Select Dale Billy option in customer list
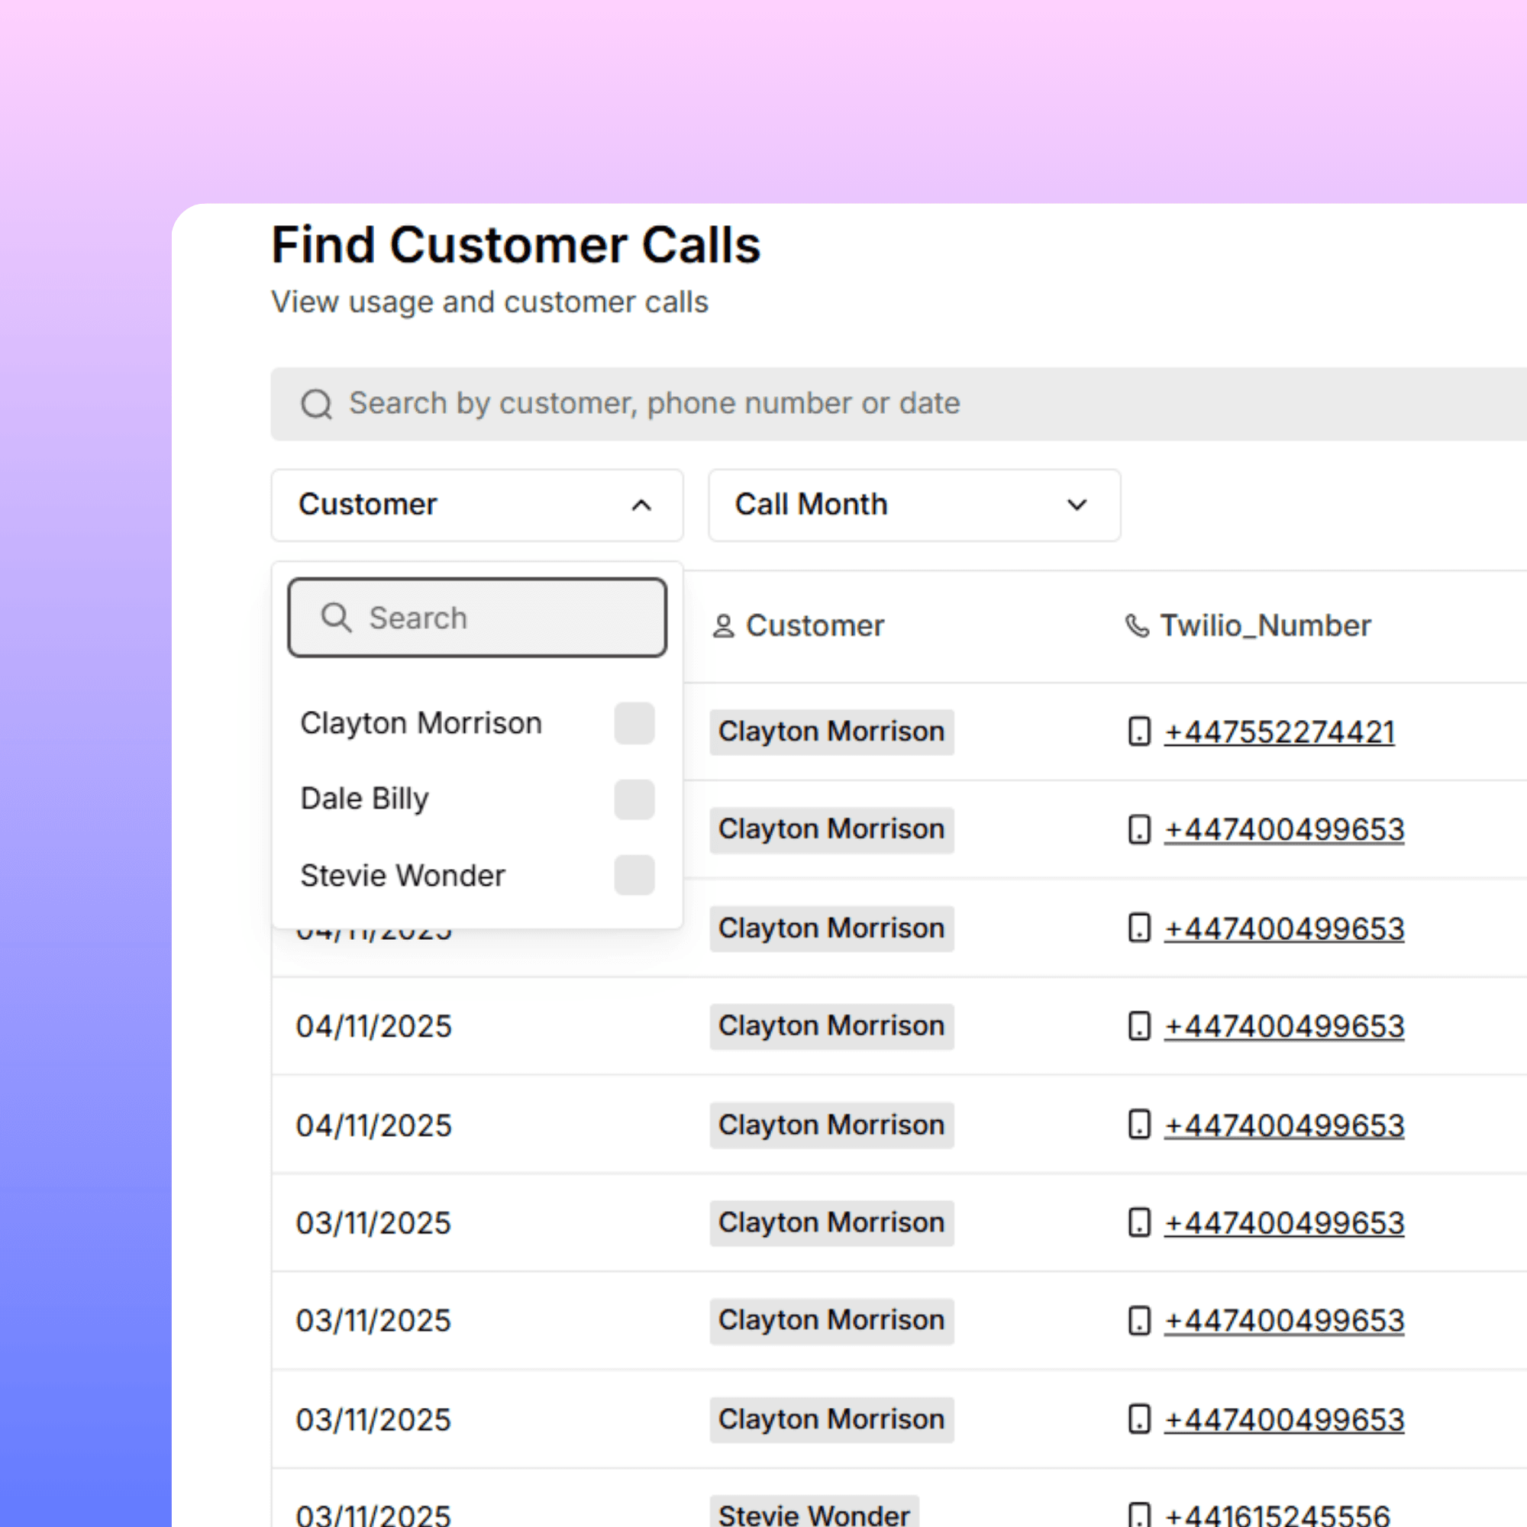This screenshot has height=1527, width=1527. point(365,799)
